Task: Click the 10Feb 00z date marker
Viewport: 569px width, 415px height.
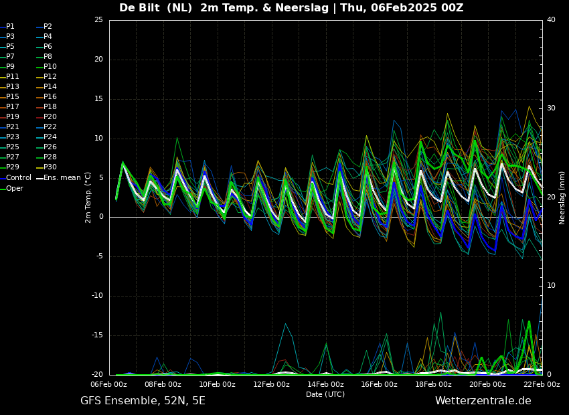Action: (218, 384)
